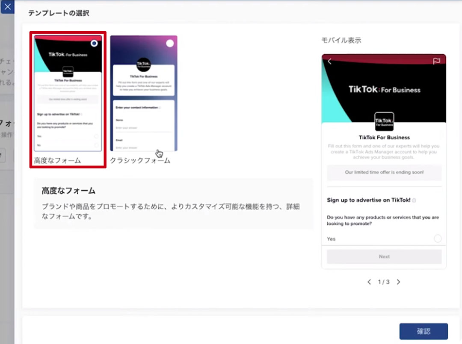462x344 pixels.
Task: Go to the previous preview page with the left chevron
Action: [x=370, y=282]
